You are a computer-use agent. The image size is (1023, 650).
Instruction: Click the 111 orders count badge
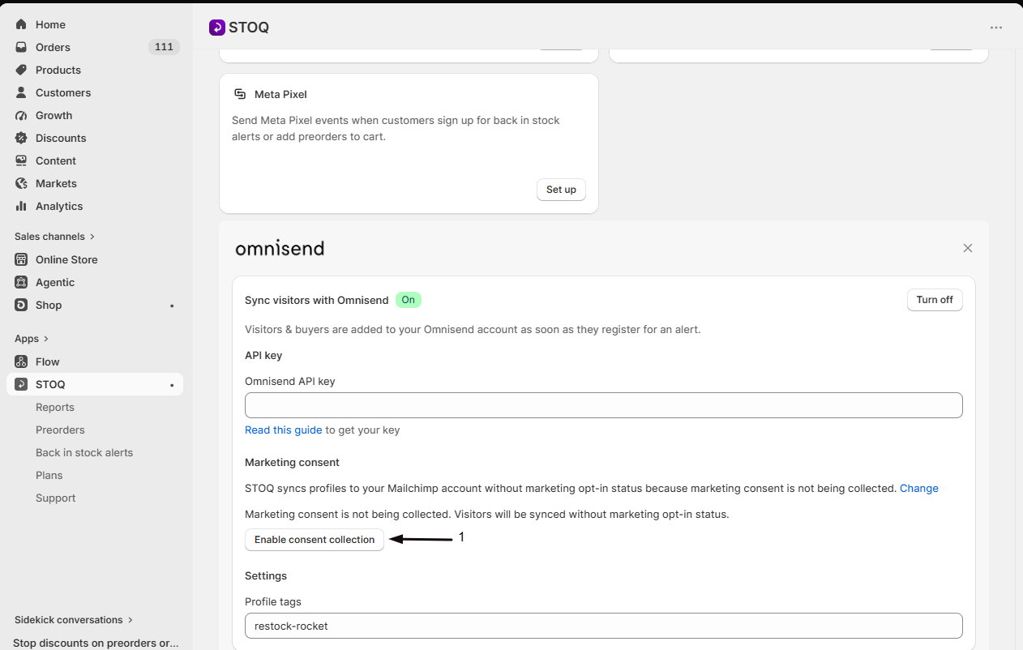pyautogui.click(x=164, y=47)
